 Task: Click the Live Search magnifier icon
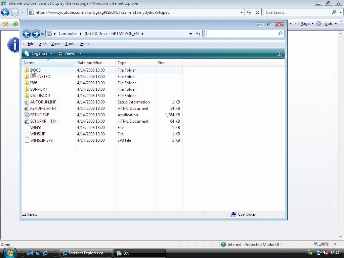click(x=334, y=12)
